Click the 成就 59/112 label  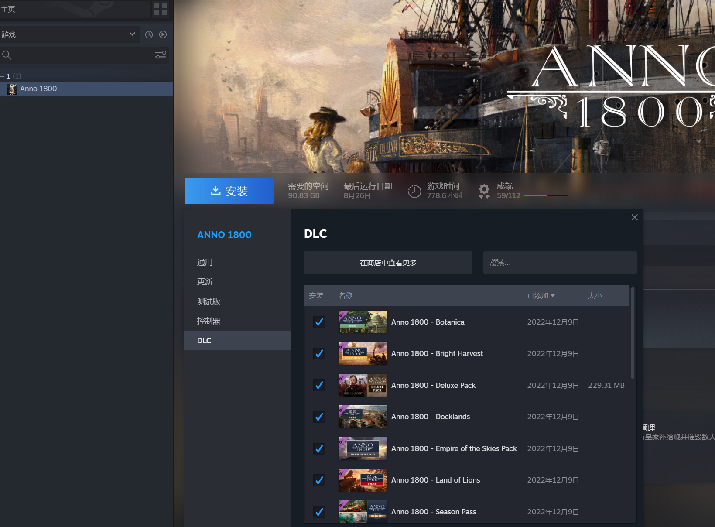point(509,191)
